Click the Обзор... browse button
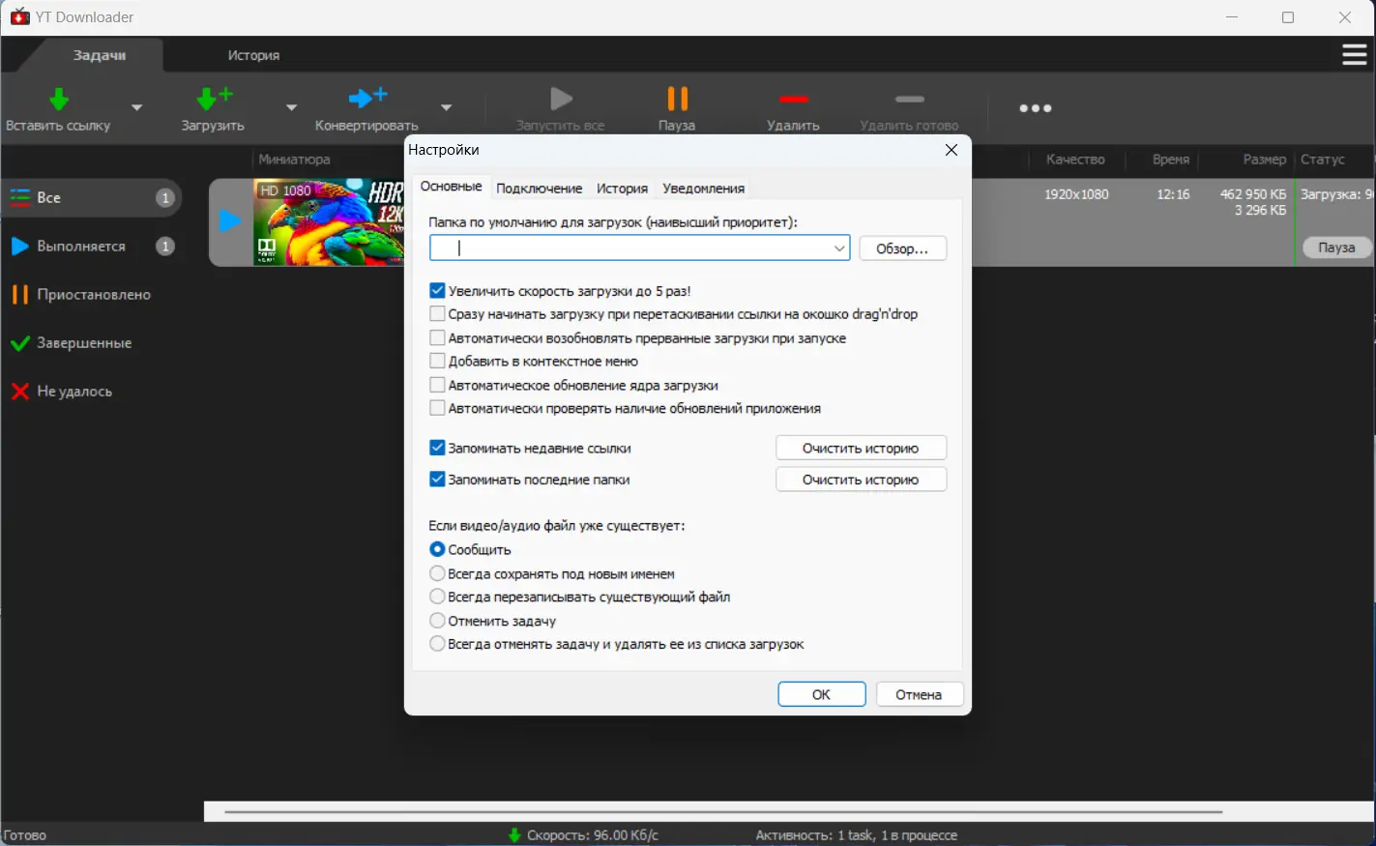Screen dimensions: 1376x846 click(902, 248)
